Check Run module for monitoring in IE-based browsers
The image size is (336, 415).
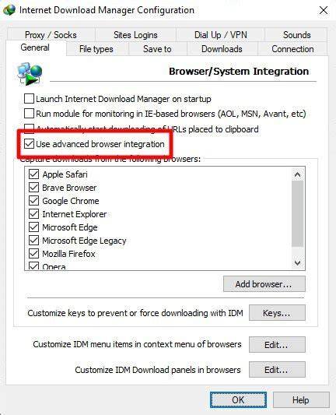point(29,114)
